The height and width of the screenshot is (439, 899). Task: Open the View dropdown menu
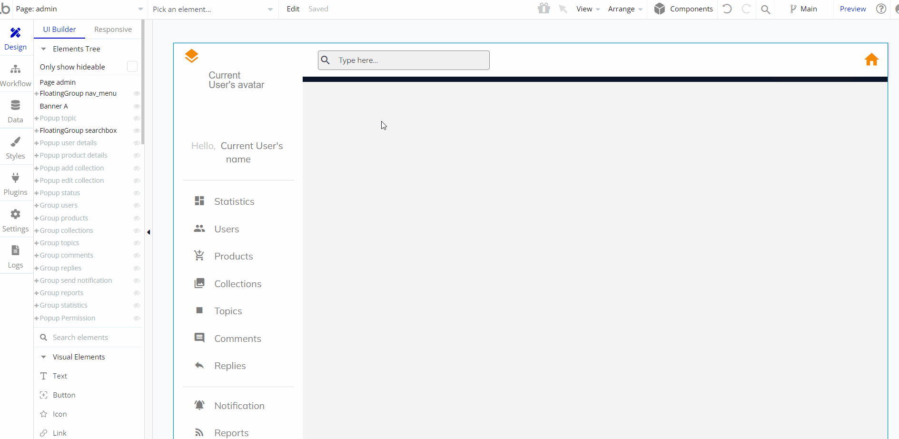point(588,9)
